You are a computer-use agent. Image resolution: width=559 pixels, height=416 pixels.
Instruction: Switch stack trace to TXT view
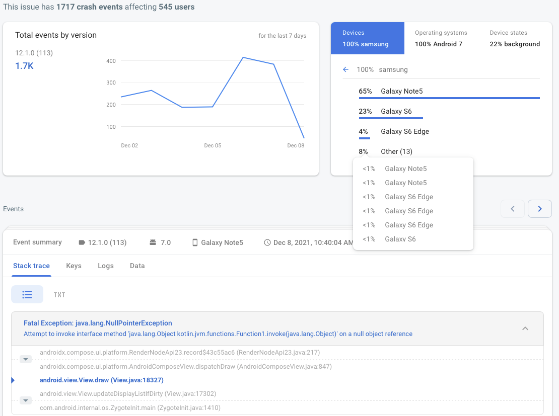point(59,295)
